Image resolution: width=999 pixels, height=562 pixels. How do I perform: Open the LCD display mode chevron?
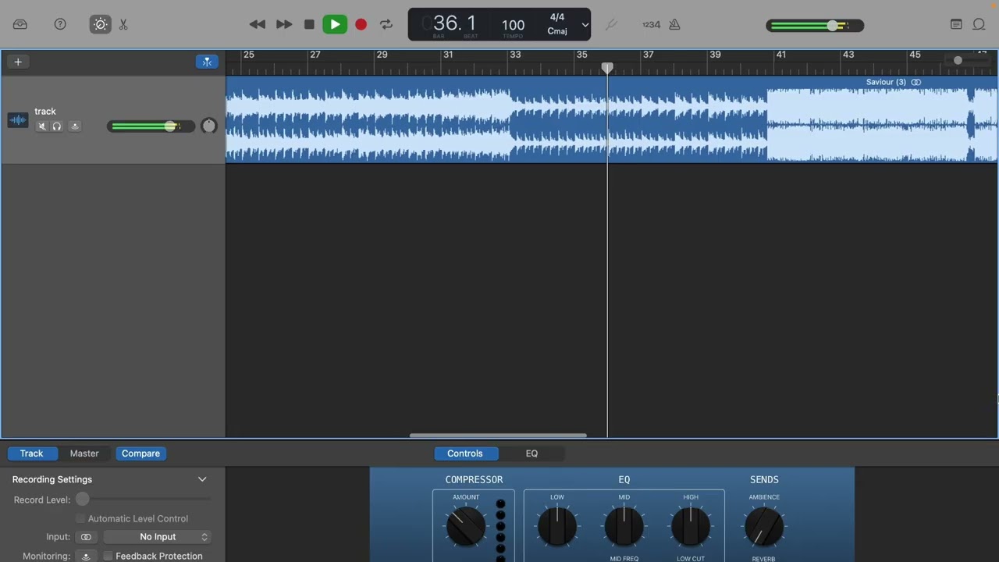[x=585, y=25]
